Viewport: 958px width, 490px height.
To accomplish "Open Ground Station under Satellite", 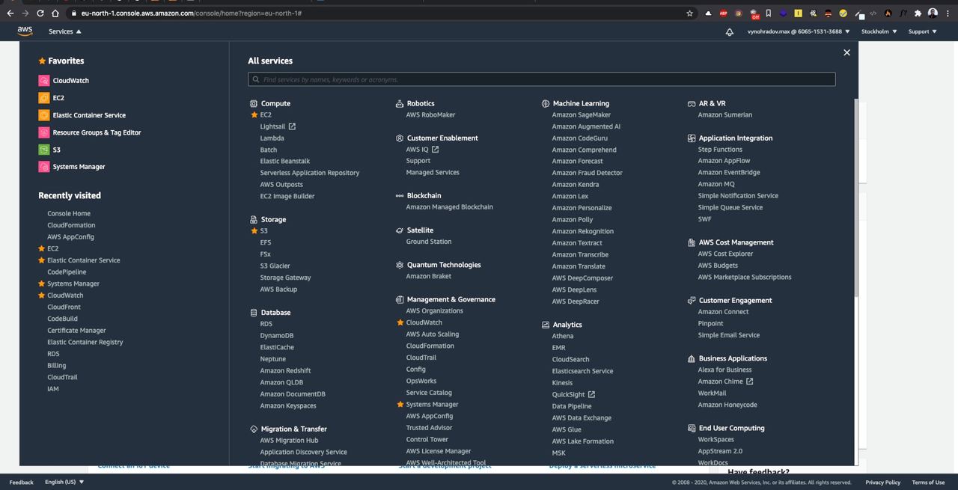I will pos(428,242).
